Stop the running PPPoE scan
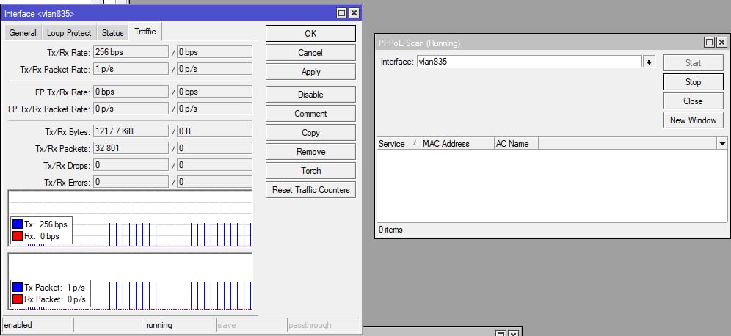 click(693, 82)
